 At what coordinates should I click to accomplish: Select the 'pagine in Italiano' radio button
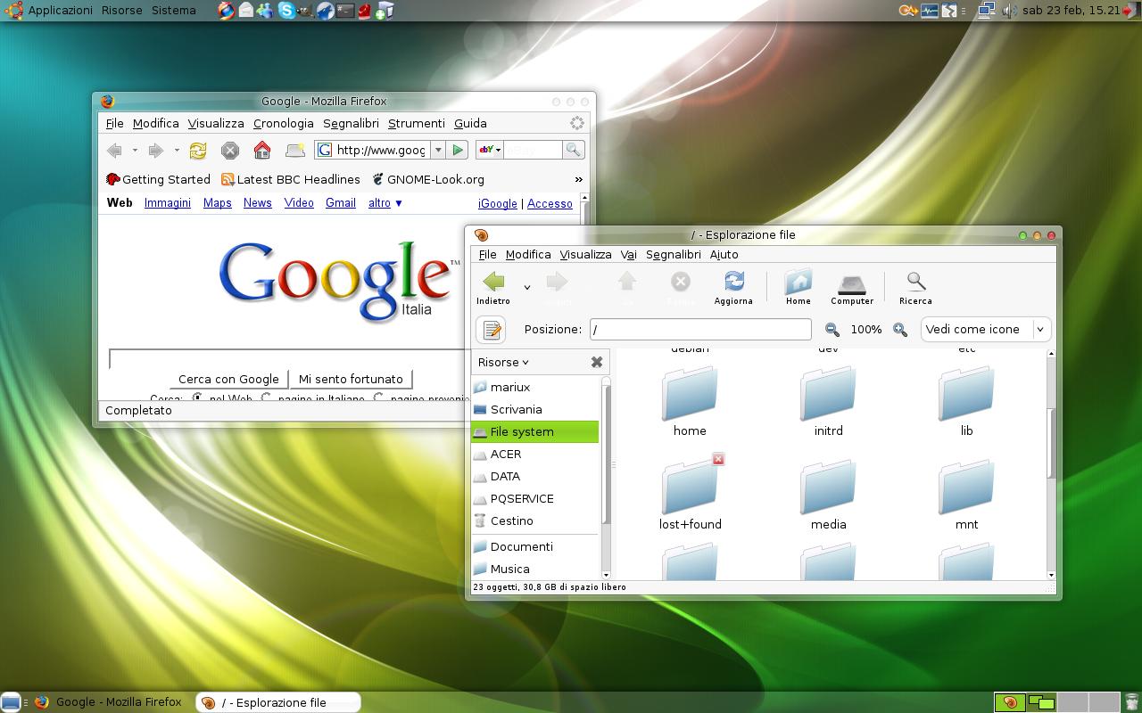click(266, 398)
